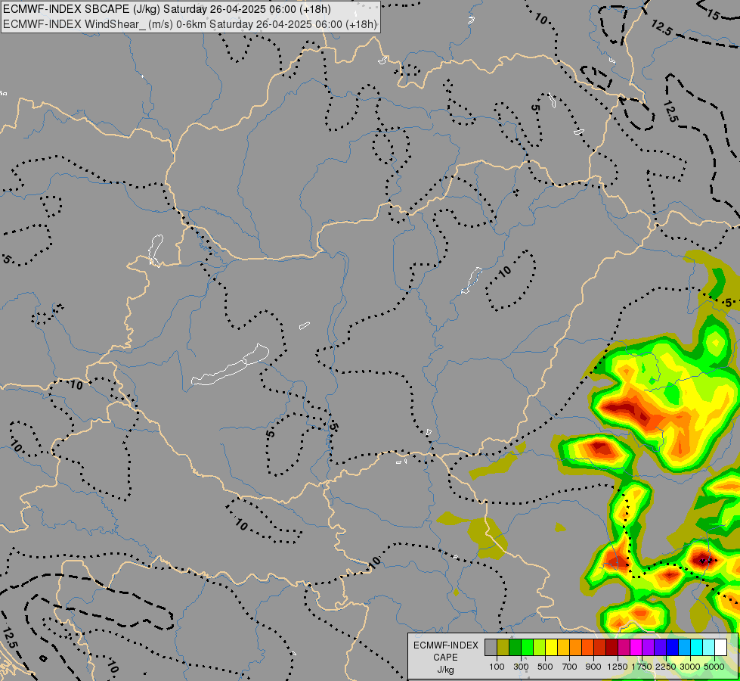Viewport: 740px width, 681px height.
Task: Click the 'CAPE' label in the legend
Action: (x=445, y=658)
